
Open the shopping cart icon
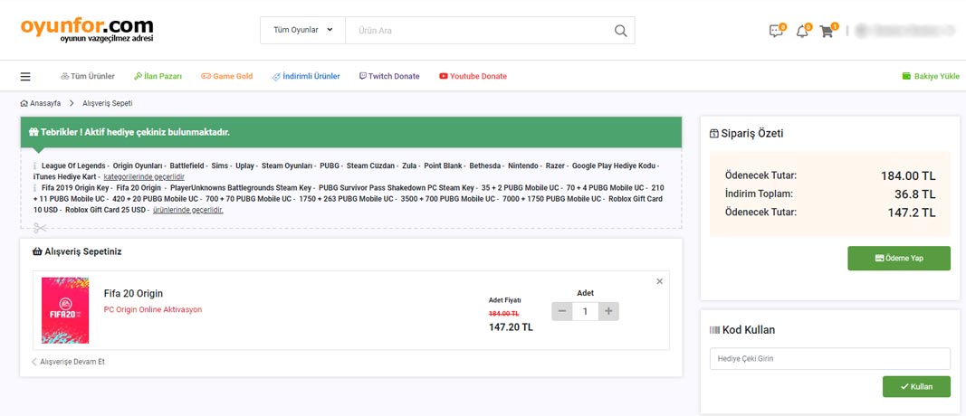pos(827,32)
